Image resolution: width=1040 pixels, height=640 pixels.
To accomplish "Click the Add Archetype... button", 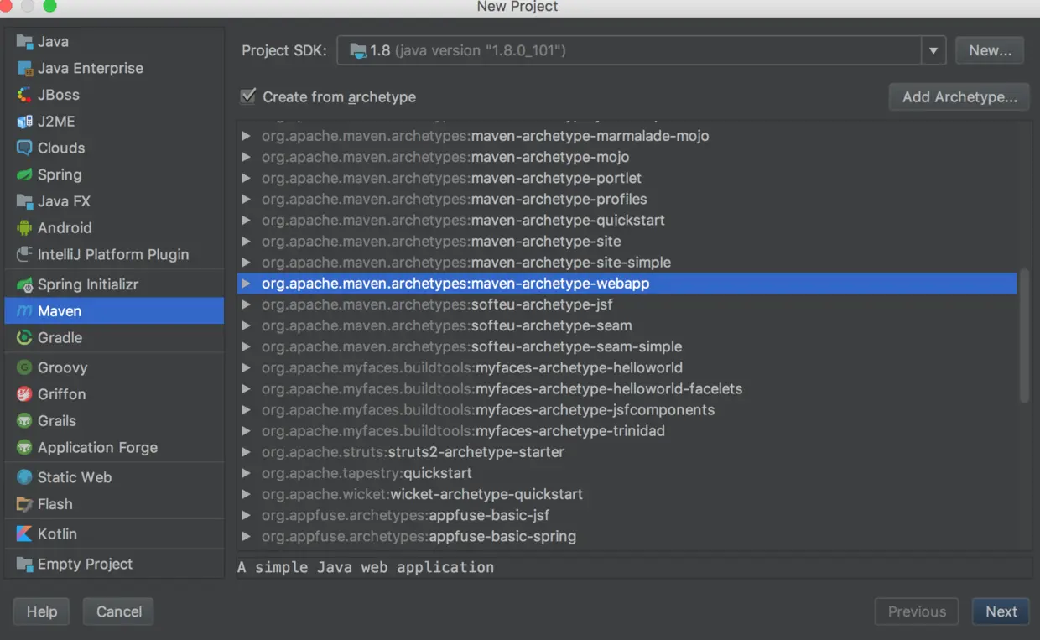I will 959,96.
